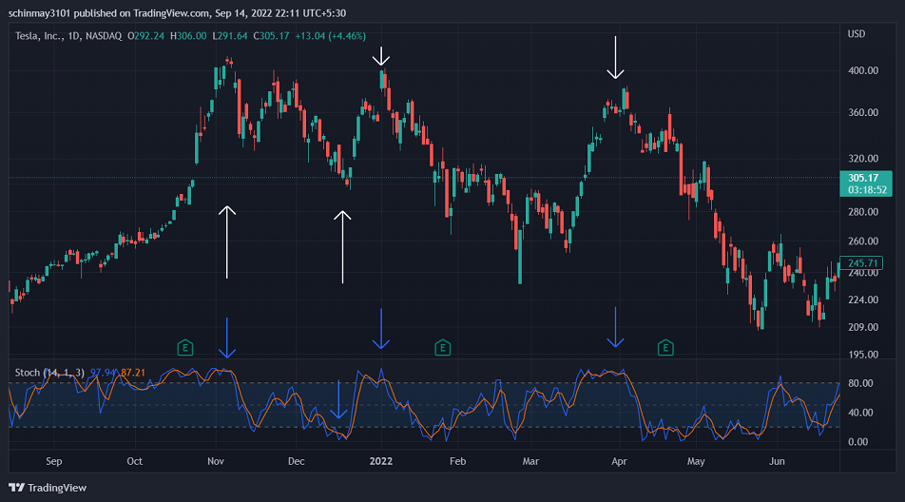This screenshot has width=905, height=502.
Task: Click the 245.71 price label on axis
Action: click(x=861, y=263)
